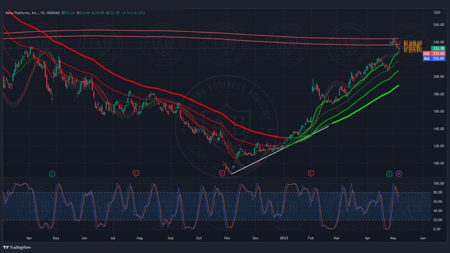450x253 pixels.
Task: Click the Jul label on time axis
Action: click(x=112, y=238)
